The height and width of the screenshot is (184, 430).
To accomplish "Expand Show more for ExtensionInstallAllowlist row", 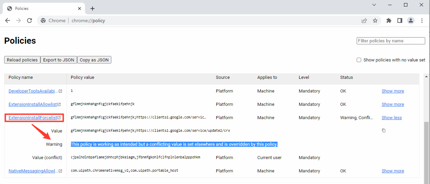I will coord(393,104).
